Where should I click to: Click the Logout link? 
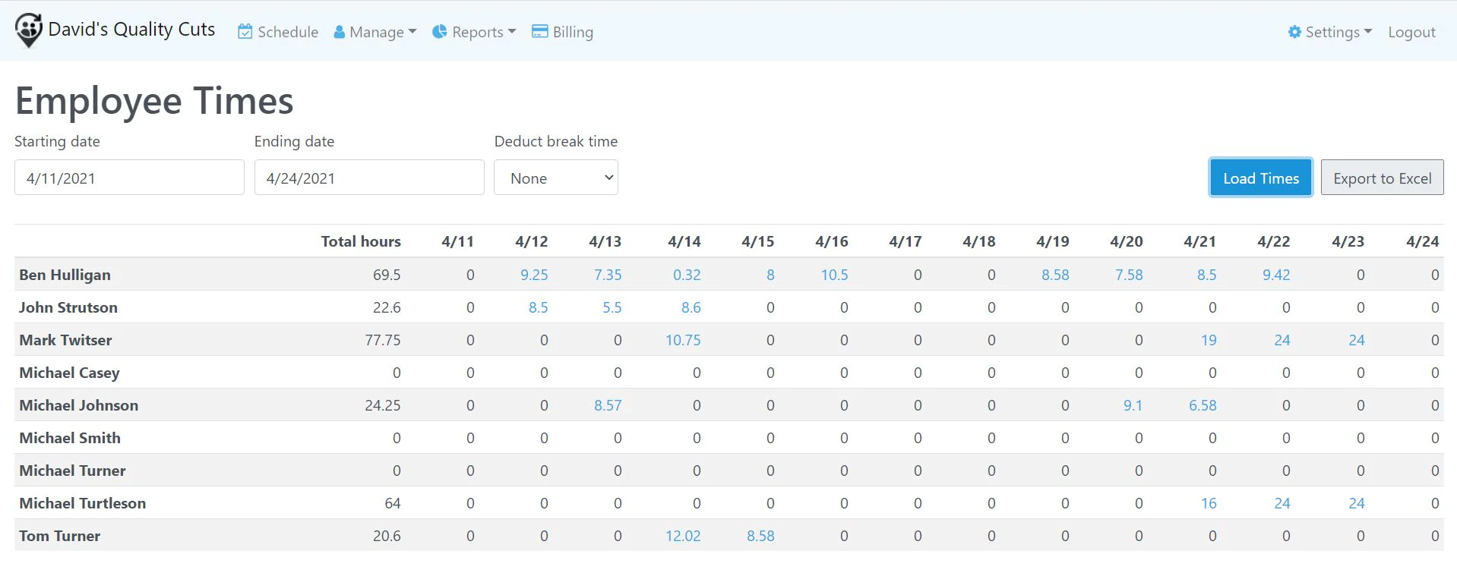point(1411,32)
